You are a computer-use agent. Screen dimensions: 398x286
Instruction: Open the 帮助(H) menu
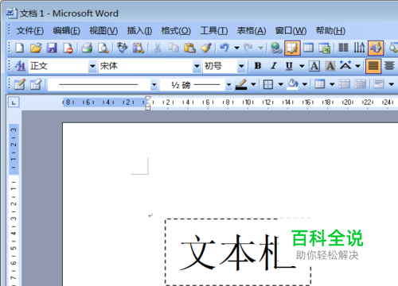tap(330, 31)
